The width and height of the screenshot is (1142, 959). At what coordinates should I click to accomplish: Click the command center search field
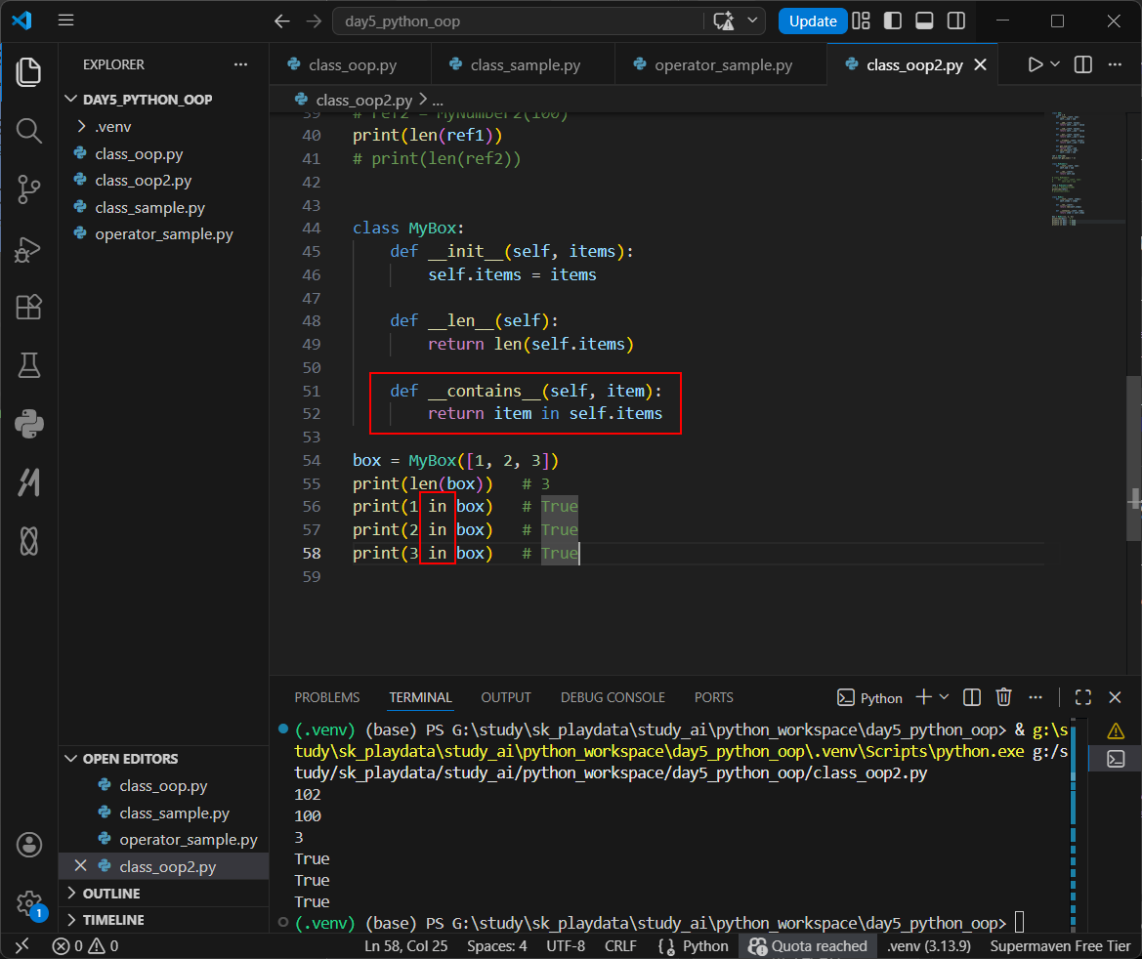(519, 21)
